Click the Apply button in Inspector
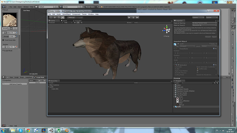This screenshot has height=133, width=237. (214, 37)
